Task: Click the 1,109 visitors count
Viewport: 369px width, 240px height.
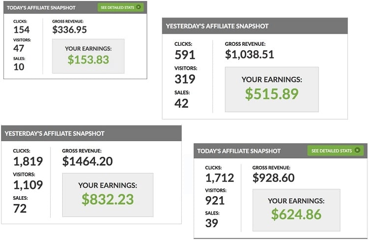Action: 28,185
